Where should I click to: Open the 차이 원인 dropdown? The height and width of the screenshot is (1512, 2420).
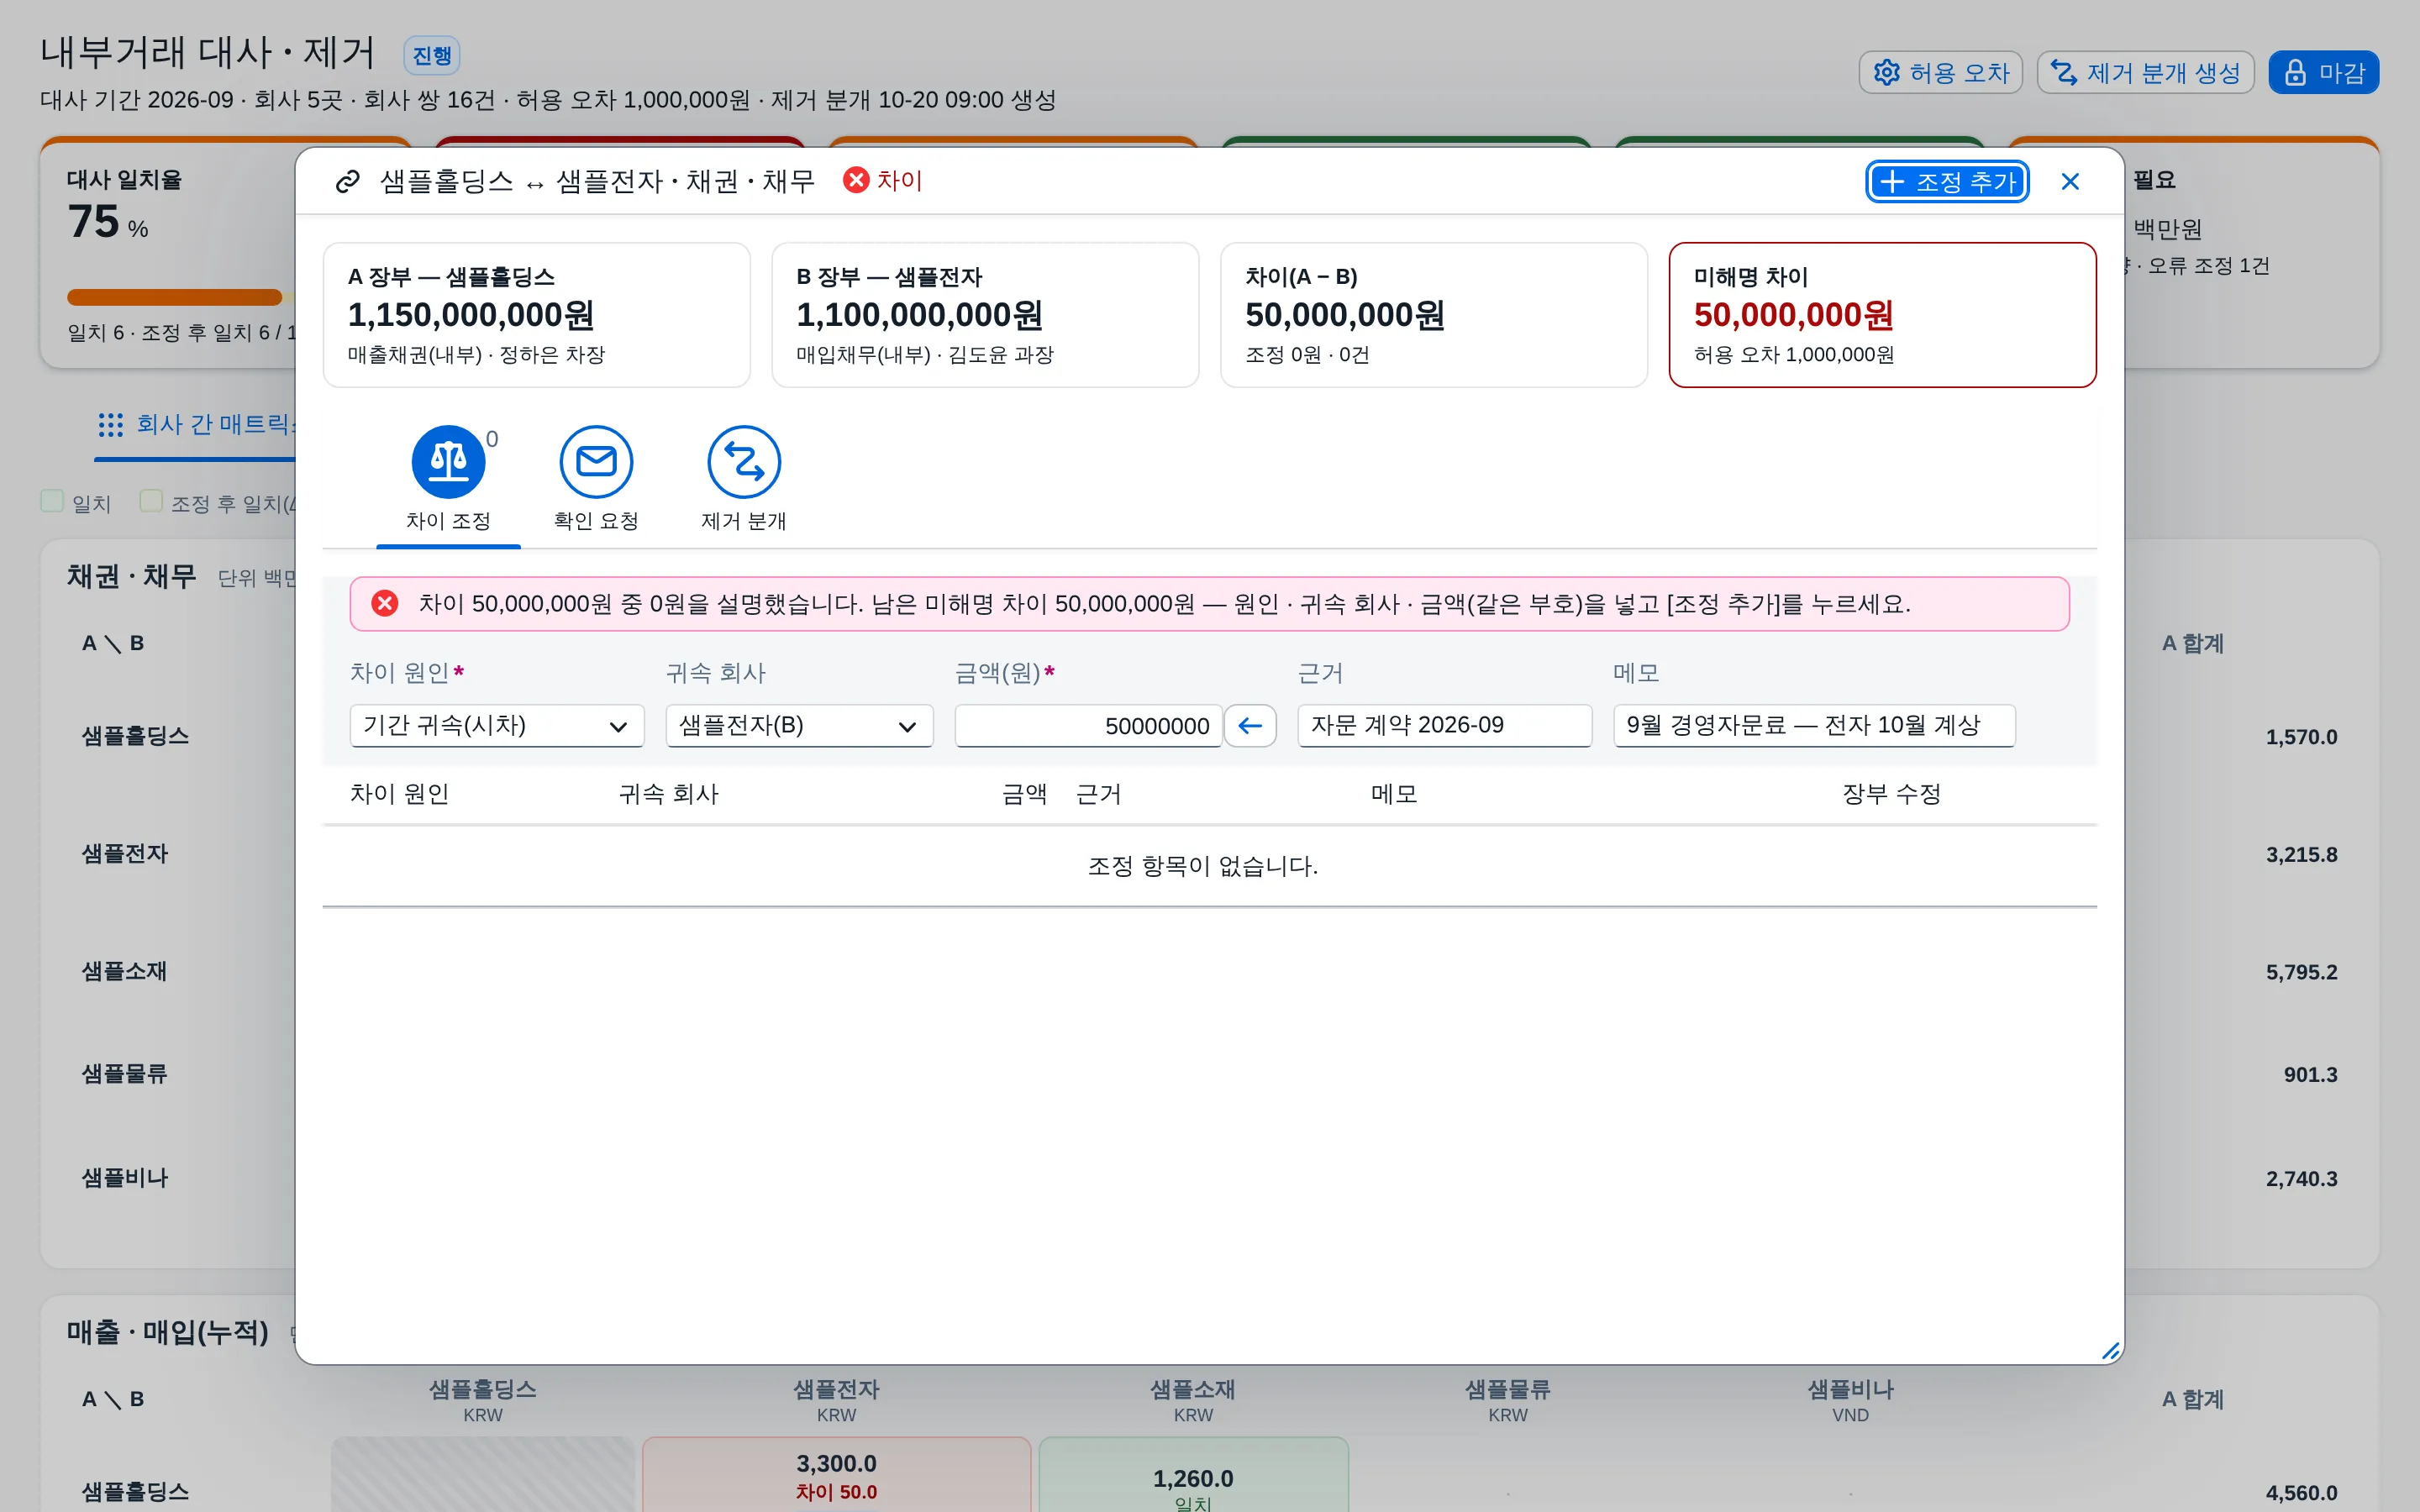click(497, 725)
